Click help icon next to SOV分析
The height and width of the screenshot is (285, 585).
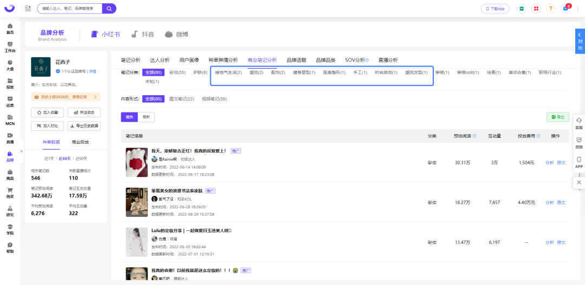[367, 60]
